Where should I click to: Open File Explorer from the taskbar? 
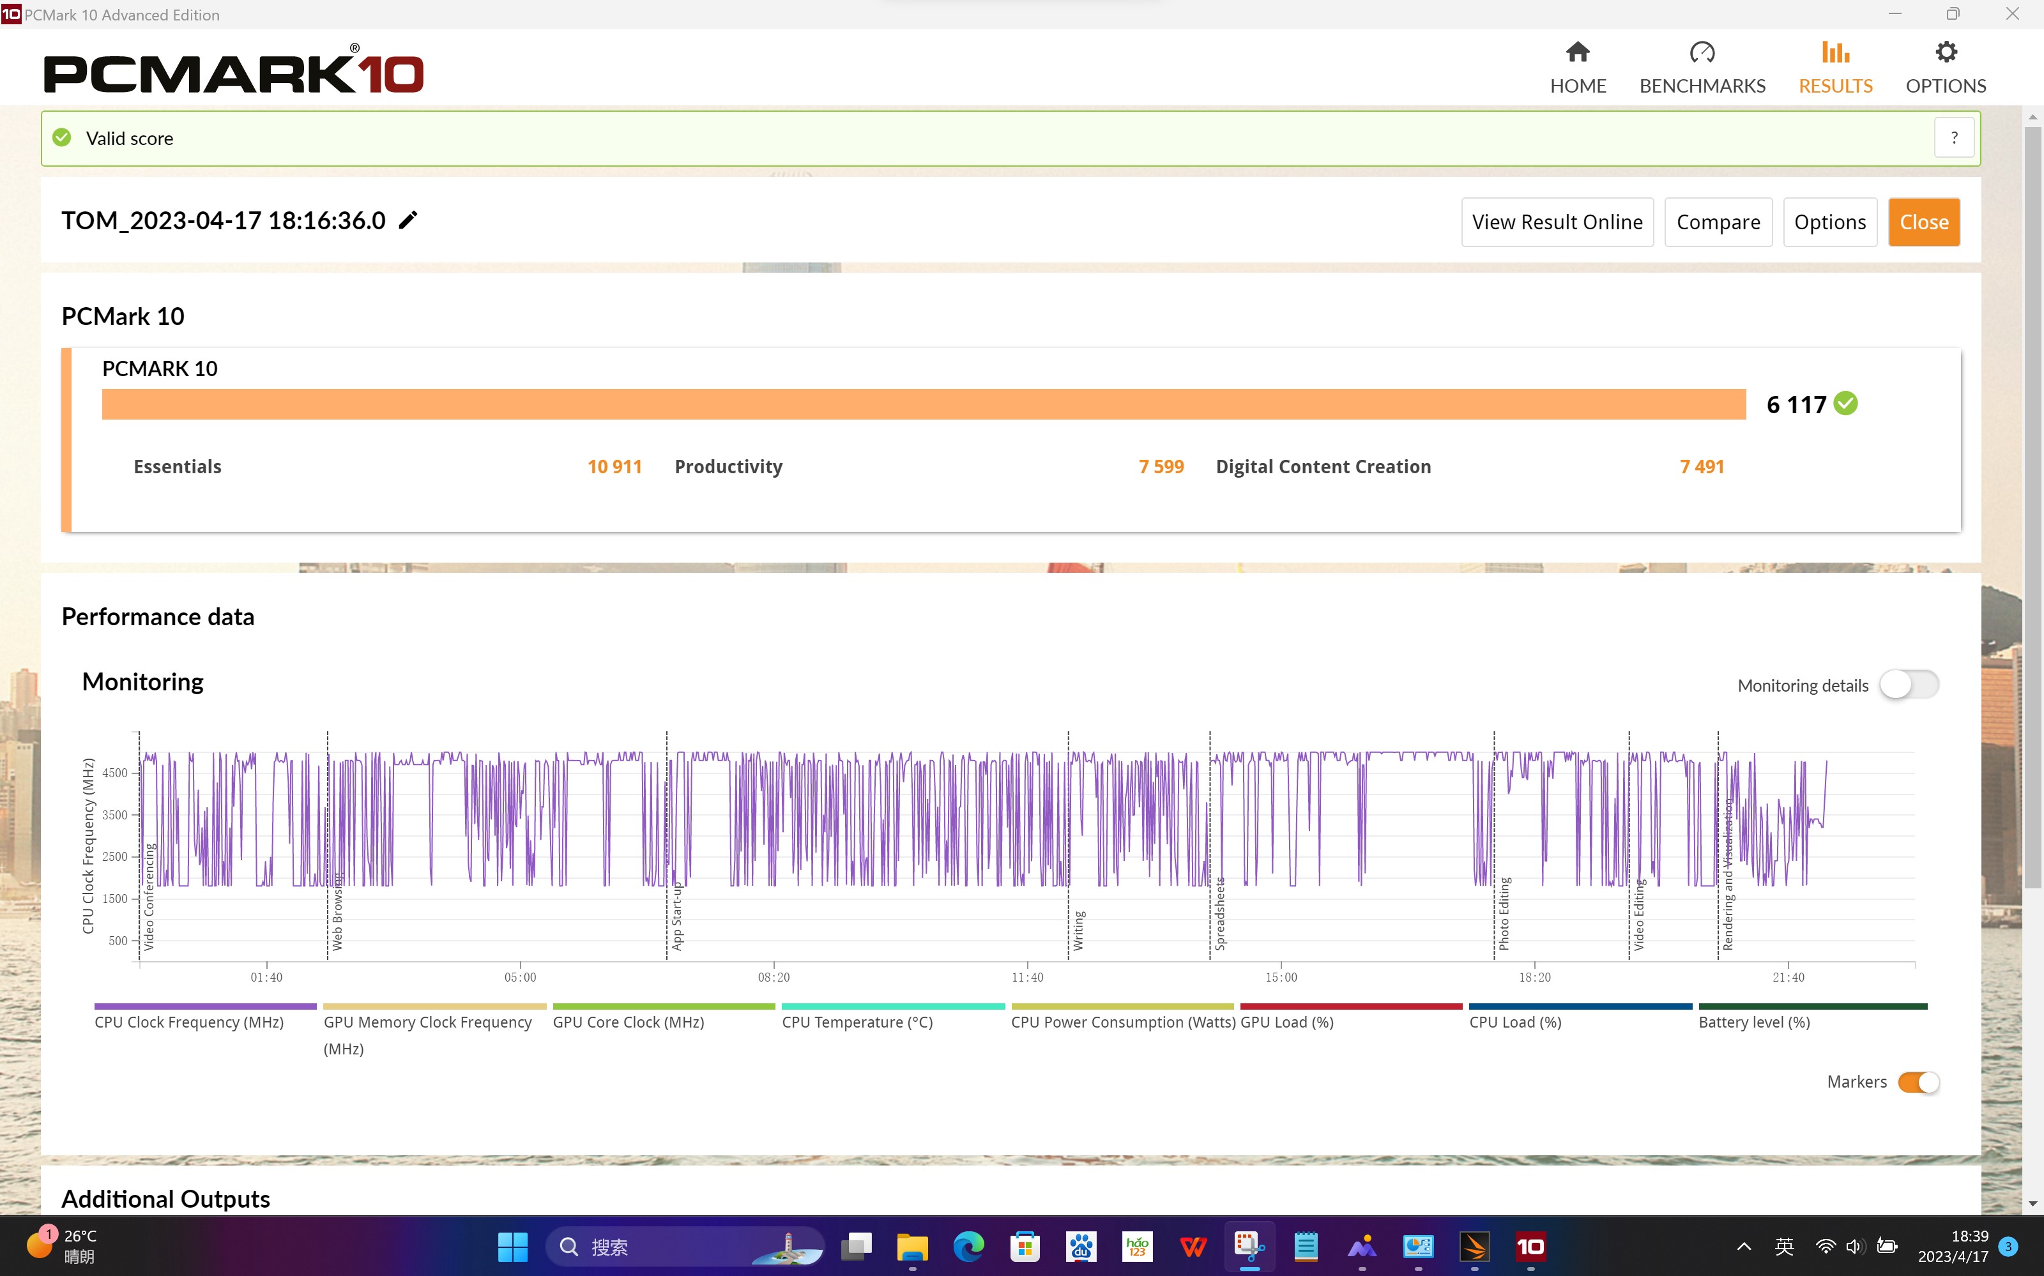click(912, 1245)
